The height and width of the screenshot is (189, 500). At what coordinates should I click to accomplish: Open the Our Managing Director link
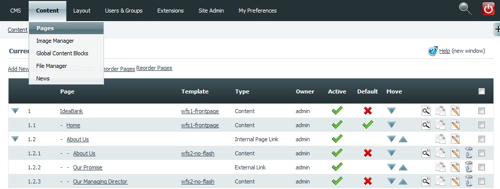click(x=100, y=181)
